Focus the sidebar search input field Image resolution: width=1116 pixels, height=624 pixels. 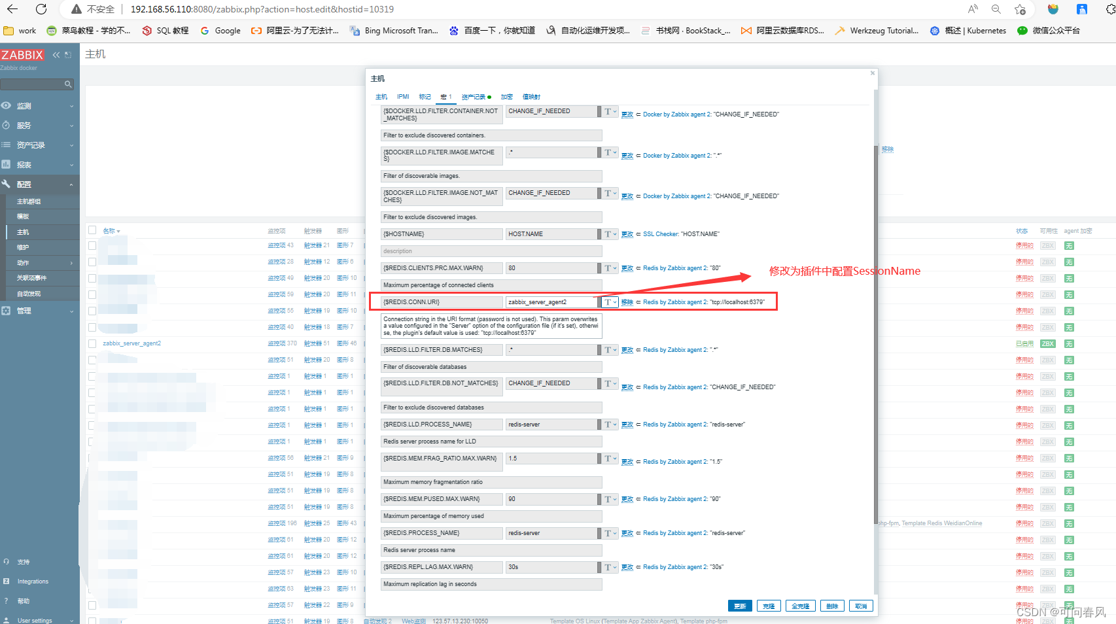[x=33, y=84]
